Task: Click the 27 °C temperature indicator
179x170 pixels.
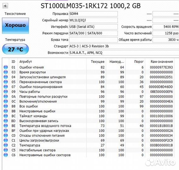Action: click(15, 49)
